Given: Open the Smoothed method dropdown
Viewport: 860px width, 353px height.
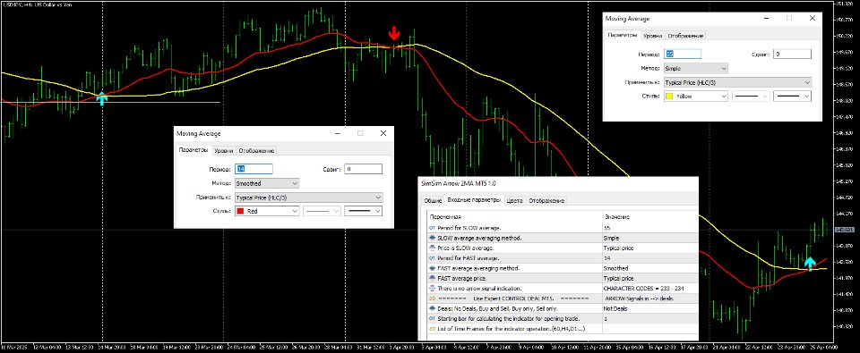Looking at the screenshot, I should [x=267, y=184].
